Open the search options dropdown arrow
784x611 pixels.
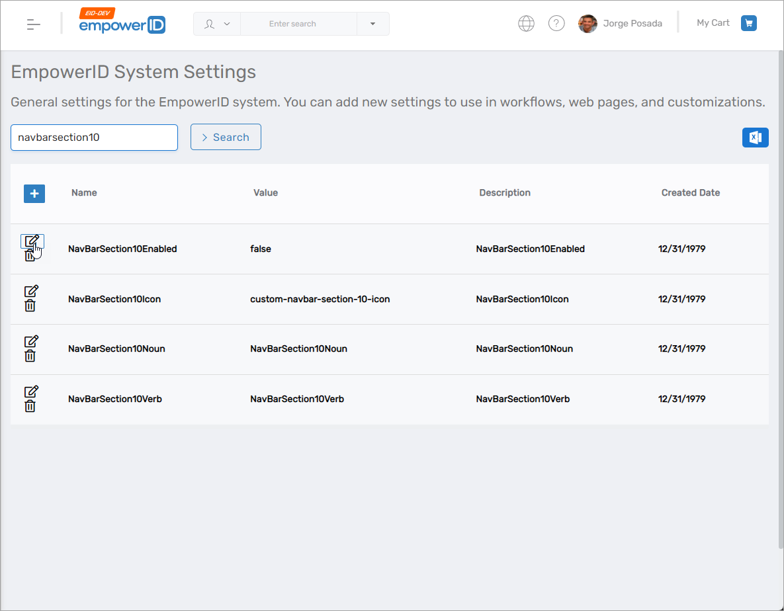click(372, 24)
